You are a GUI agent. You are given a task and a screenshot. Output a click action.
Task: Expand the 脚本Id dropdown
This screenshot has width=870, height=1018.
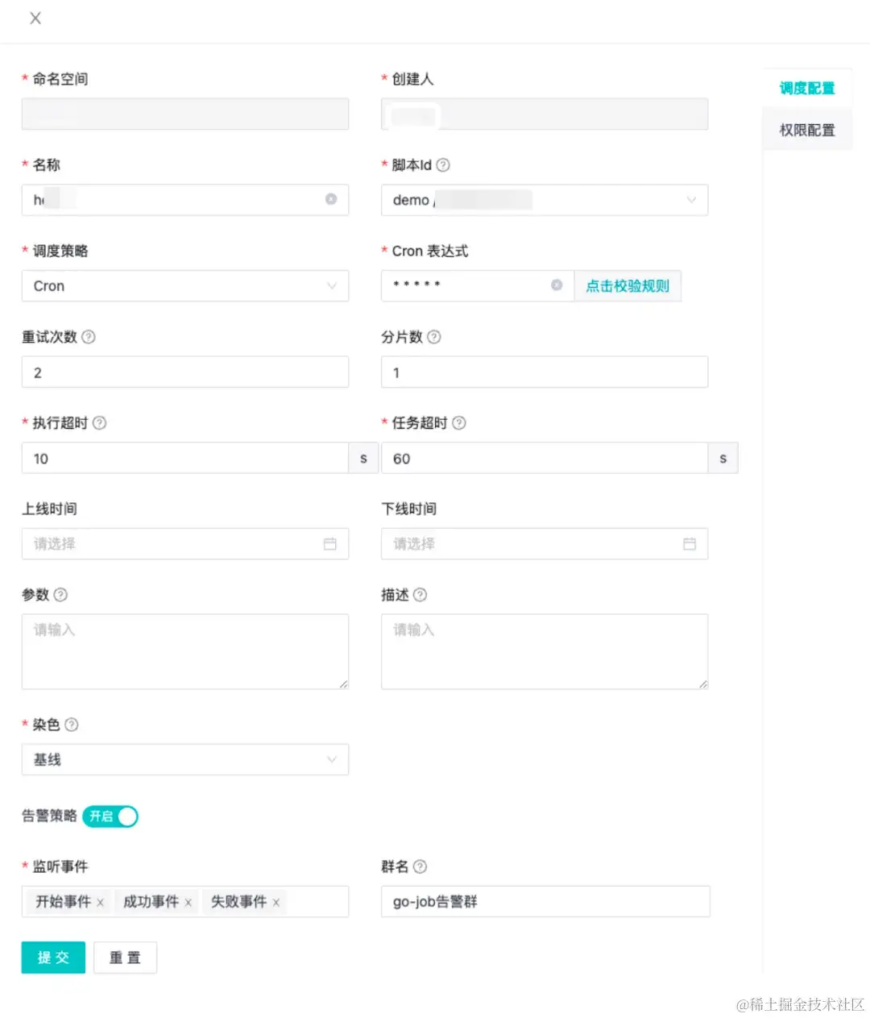(545, 200)
